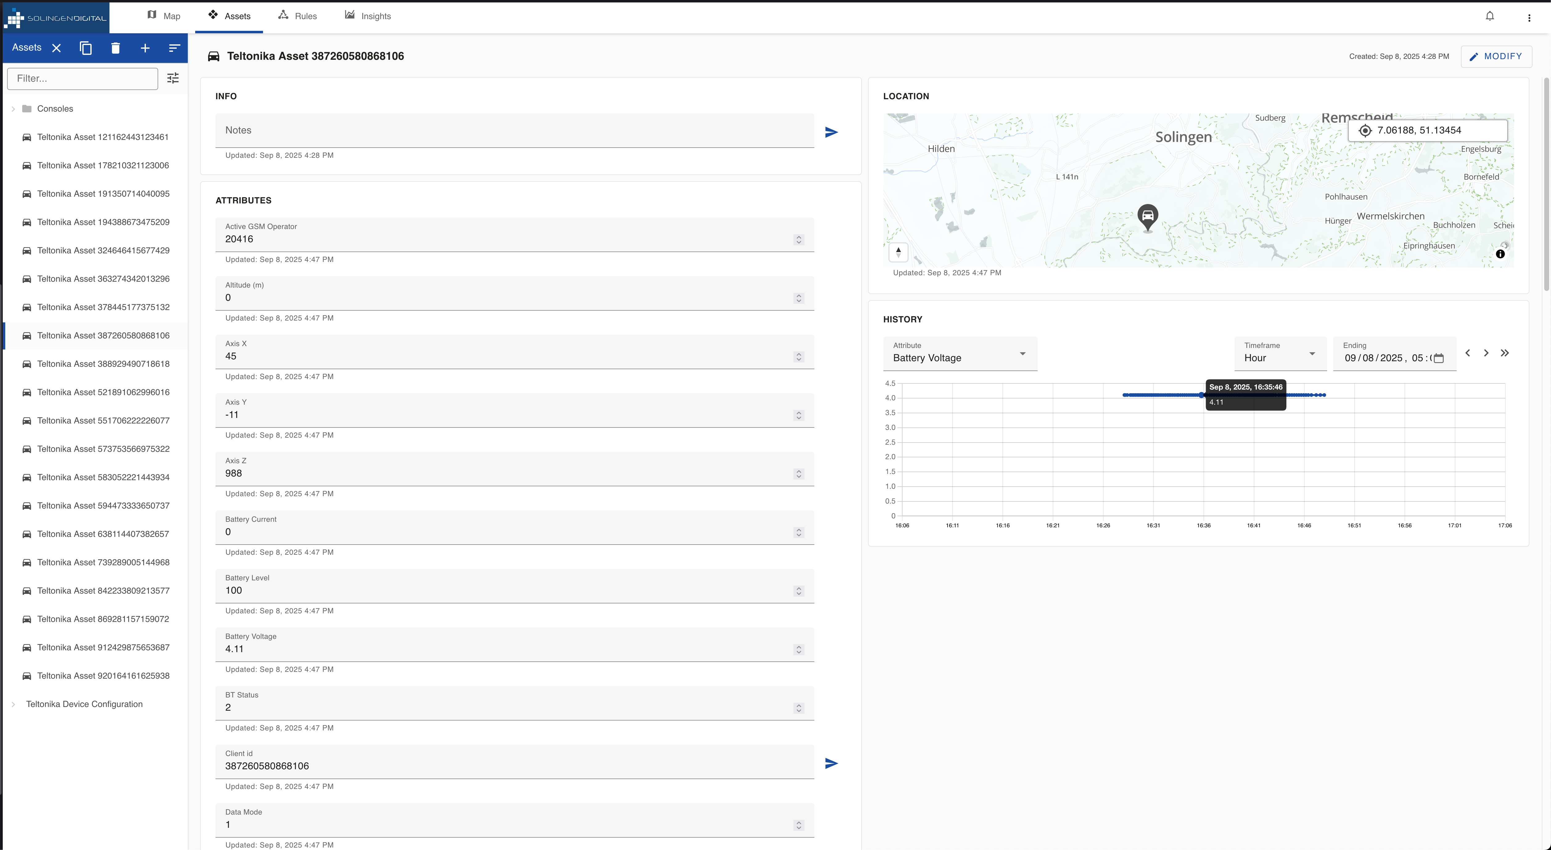The width and height of the screenshot is (1551, 850).
Task: Click the delete asset trash icon
Action: (x=116, y=48)
